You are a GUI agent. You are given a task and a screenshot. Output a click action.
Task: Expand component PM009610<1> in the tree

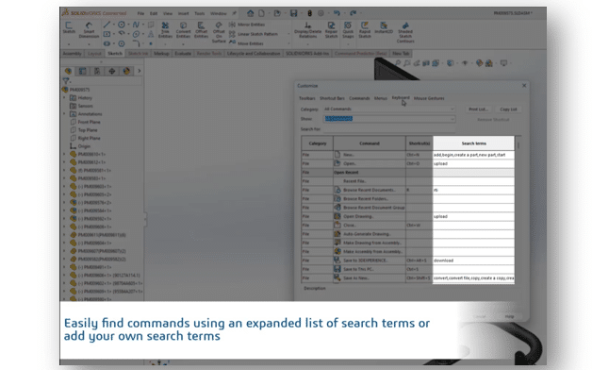coord(64,154)
